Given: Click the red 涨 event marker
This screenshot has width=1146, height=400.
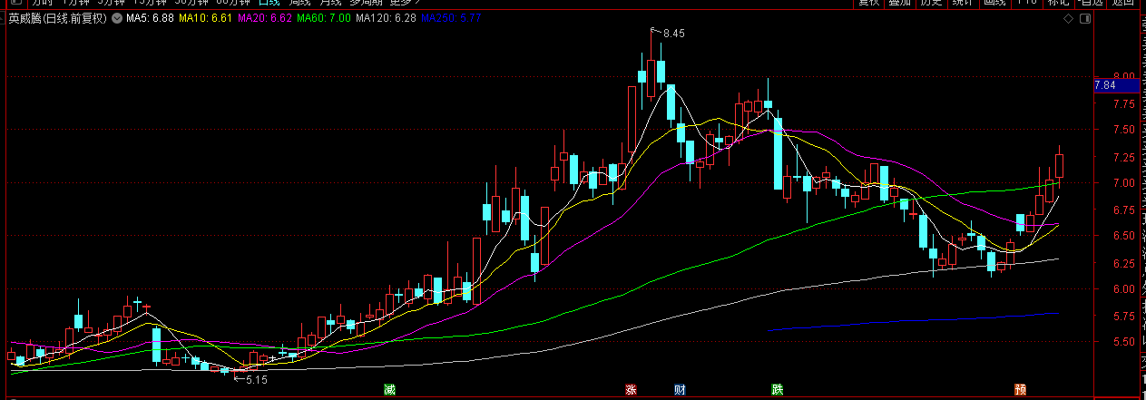Looking at the screenshot, I should pos(630,390).
